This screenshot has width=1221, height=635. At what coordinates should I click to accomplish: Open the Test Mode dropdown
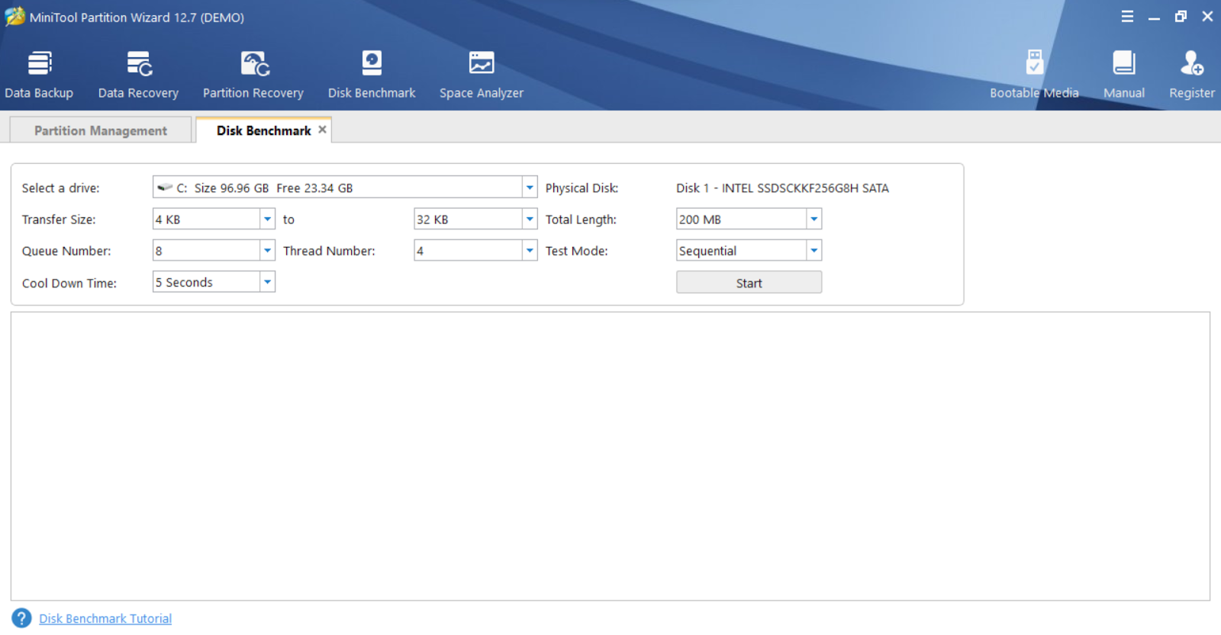pyautogui.click(x=814, y=250)
